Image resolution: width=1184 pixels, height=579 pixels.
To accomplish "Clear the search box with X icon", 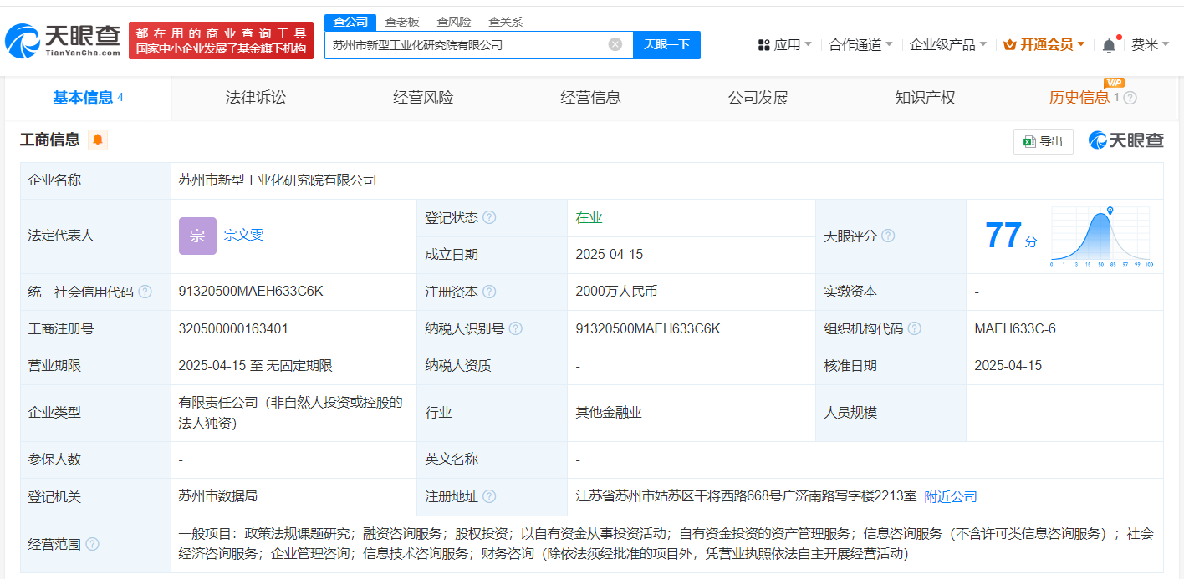I will [x=615, y=45].
